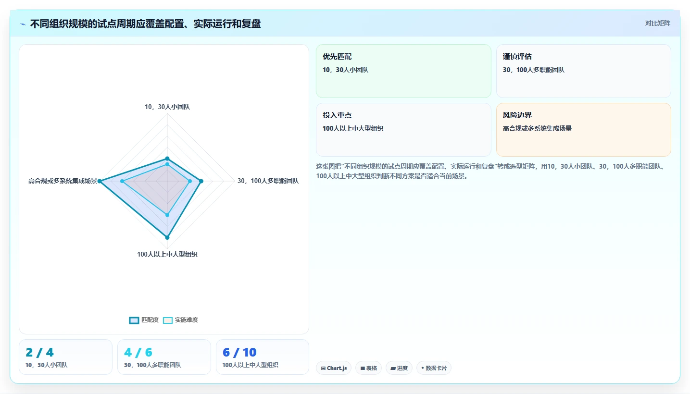The image size is (690, 394).
Task: Click the 匹配度 data point on the 高合规或多系统集成场景 axis
Action: (100, 181)
